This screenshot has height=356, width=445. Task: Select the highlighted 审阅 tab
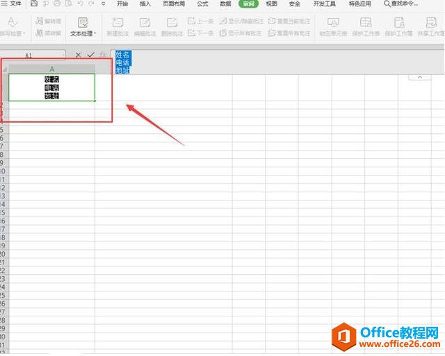[x=249, y=3]
